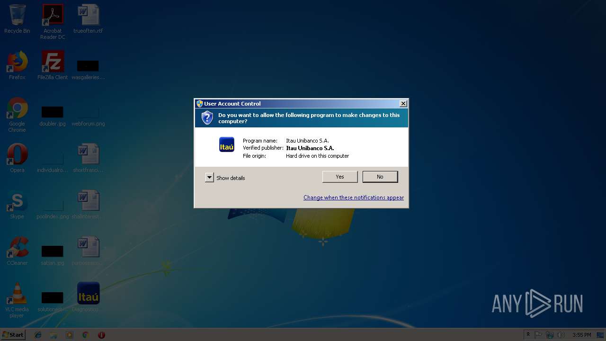Open Opera desktop shortcut
Image resolution: width=606 pixels, height=341 pixels.
tap(17, 158)
